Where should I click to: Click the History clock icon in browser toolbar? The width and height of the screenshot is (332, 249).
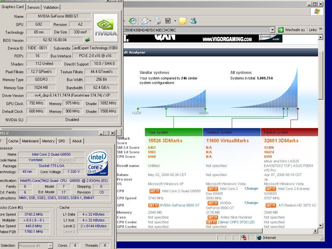point(133,21)
